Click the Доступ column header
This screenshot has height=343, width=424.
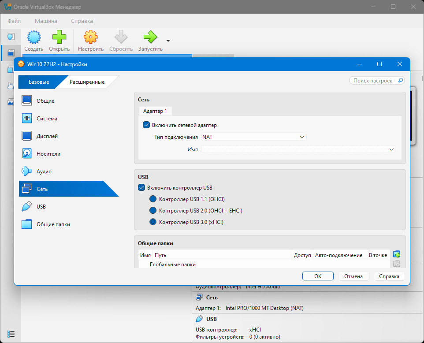click(x=303, y=255)
